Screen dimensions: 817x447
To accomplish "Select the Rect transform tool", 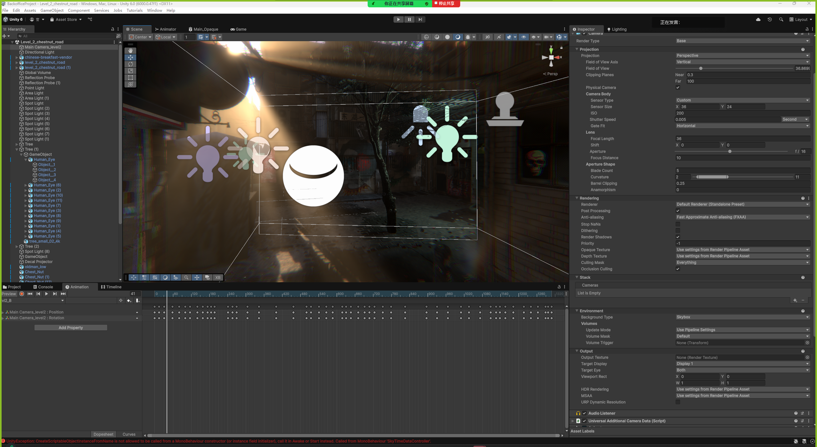I will pyautogui.click(x=130, y=77).
